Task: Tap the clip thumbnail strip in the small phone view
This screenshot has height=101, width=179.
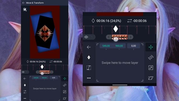Action: pyautogui.click(x=45, y=72)
